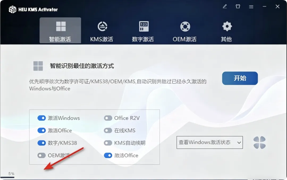
Task: Turn on the 在线KMS switch
Action: [x=108, y=130]
